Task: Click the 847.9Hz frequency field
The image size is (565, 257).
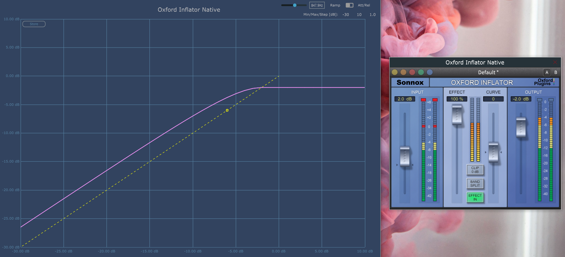Action: 317,5
